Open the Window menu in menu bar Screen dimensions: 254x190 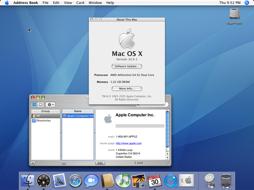95,3
